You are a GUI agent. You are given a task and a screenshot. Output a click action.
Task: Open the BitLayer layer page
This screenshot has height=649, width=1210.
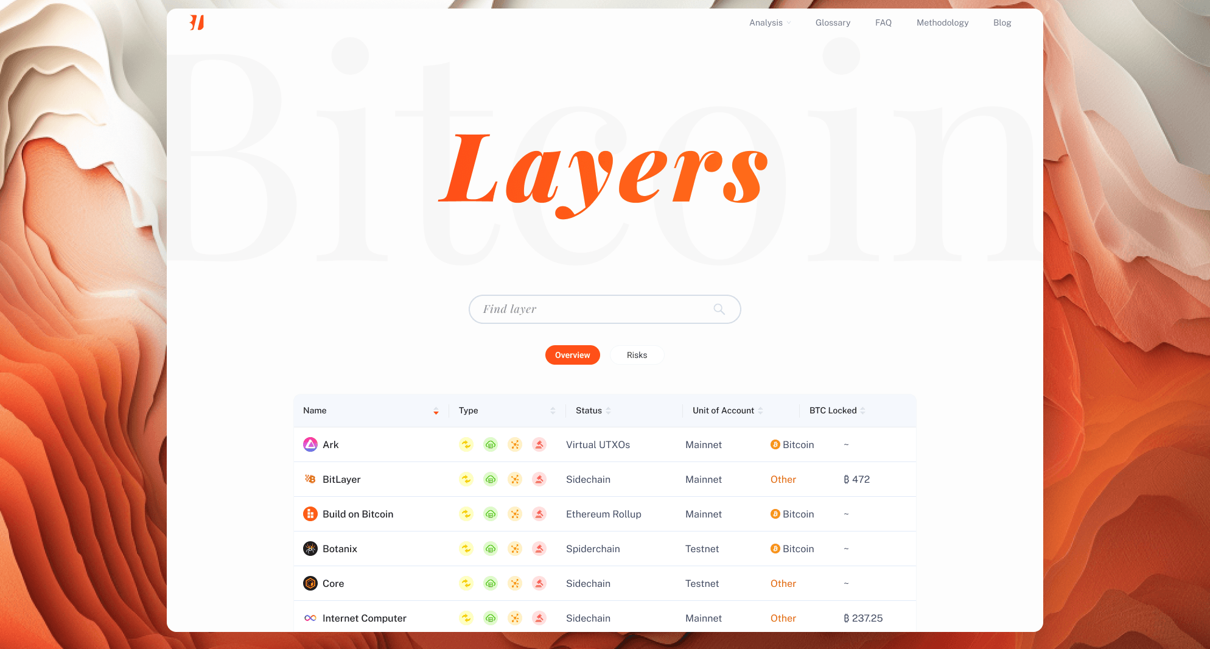click(x=341, y=479)
